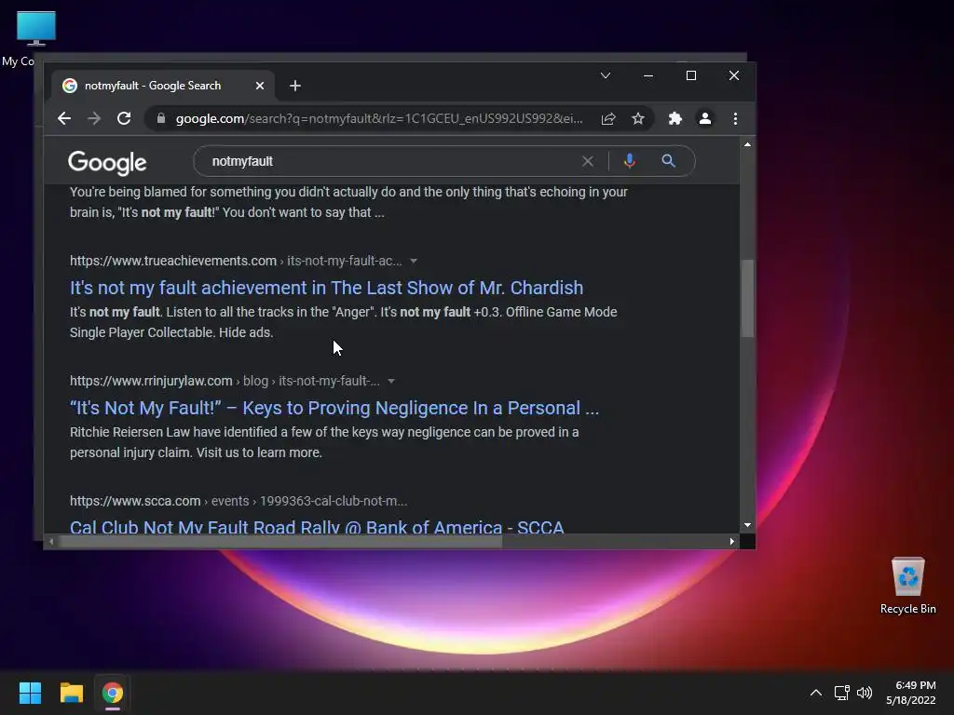Open Cal Club Not My Fault Road Rally link
Viewport: 954px width, 715px height.
tap(317, 527)
